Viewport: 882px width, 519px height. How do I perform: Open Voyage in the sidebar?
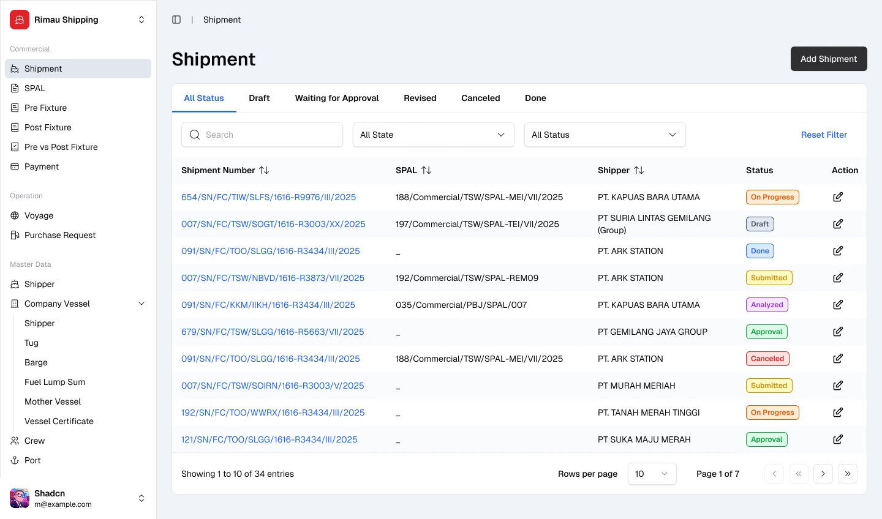point(39,215)
